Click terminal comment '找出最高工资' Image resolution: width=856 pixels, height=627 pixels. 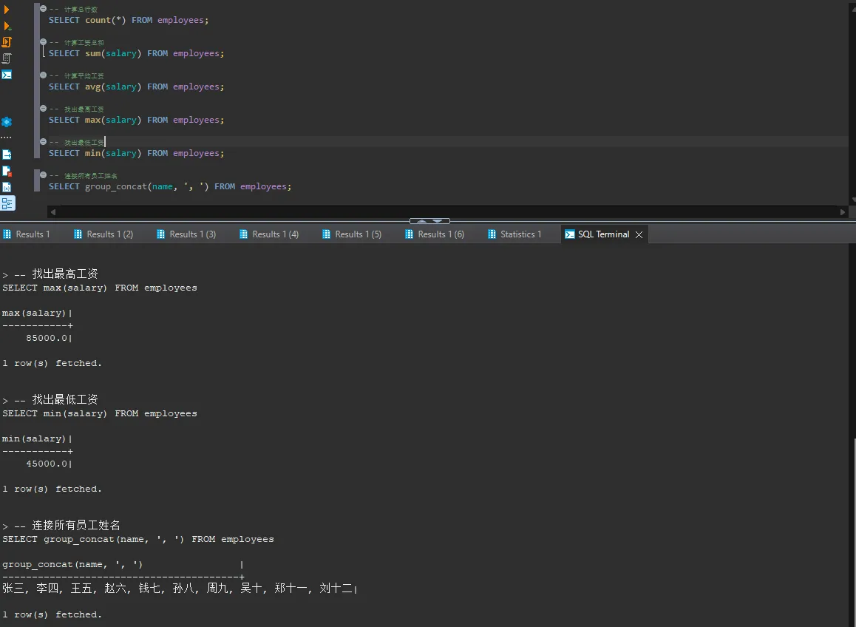coord(64,274)
